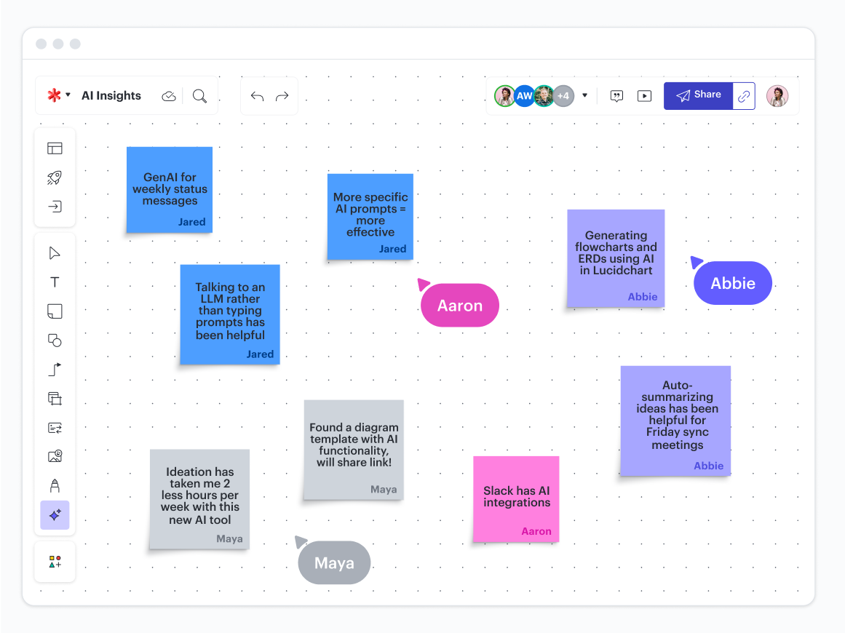
Task: Choose the Text tool
Action: pos(55,282)
